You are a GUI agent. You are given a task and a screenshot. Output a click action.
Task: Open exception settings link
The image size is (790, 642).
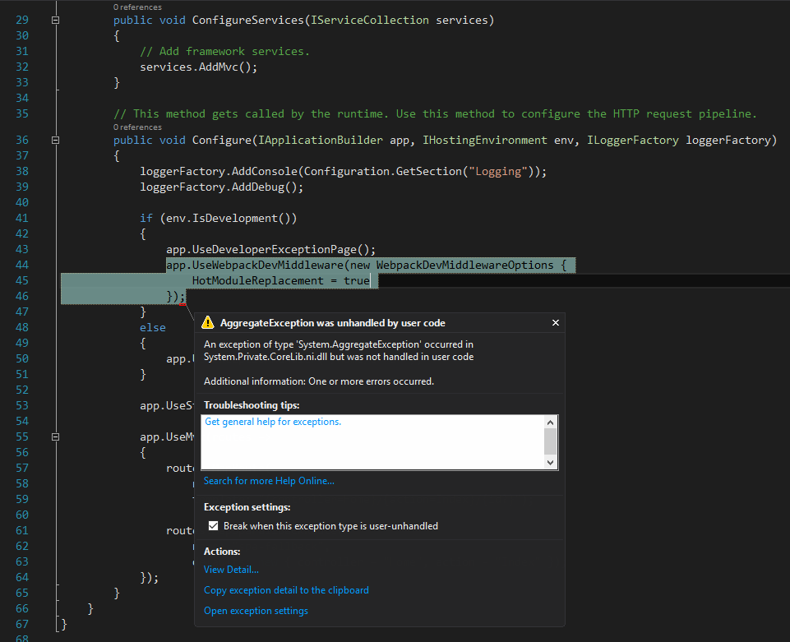pos(256,611)
